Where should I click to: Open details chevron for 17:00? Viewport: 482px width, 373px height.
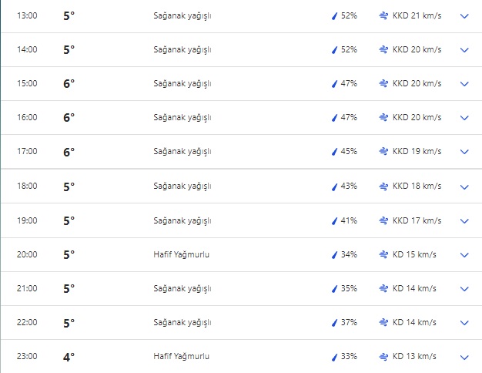tap(464, 152)
